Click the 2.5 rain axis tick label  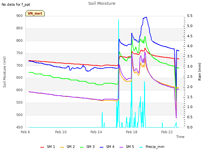(x=190, y=76)
